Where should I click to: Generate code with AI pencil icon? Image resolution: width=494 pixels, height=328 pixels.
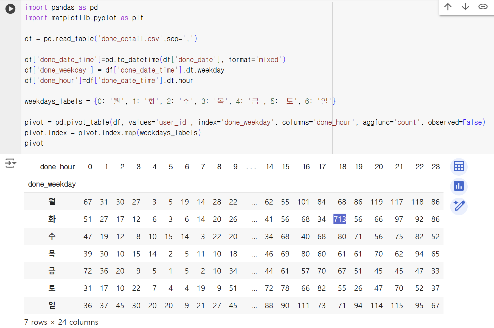click(459, 206)
